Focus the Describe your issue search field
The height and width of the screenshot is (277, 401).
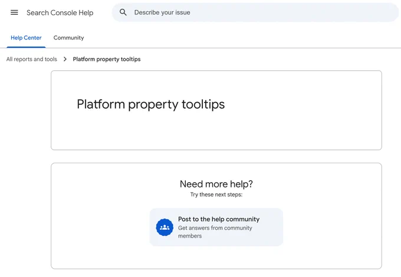click(x=255, y=12)
